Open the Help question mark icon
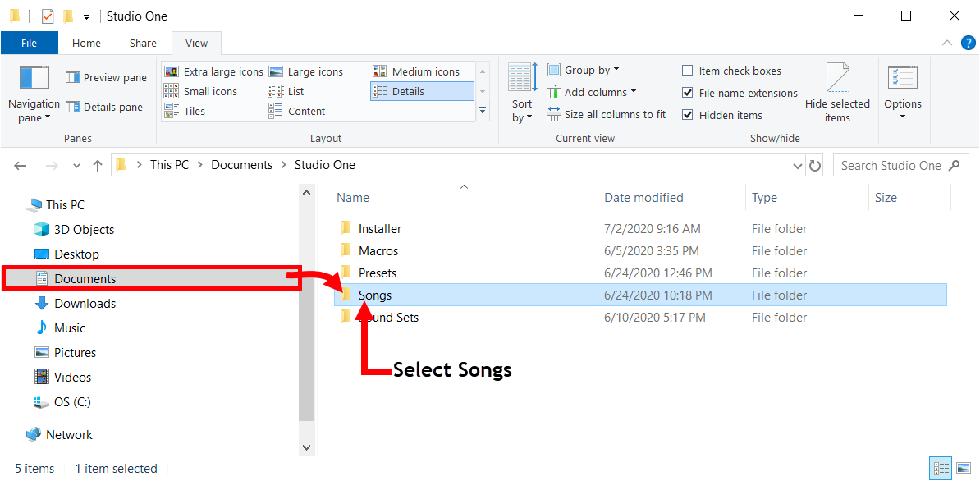Viewport: 980px width, 481px height. pyautogui.click(x=969, y=44)
